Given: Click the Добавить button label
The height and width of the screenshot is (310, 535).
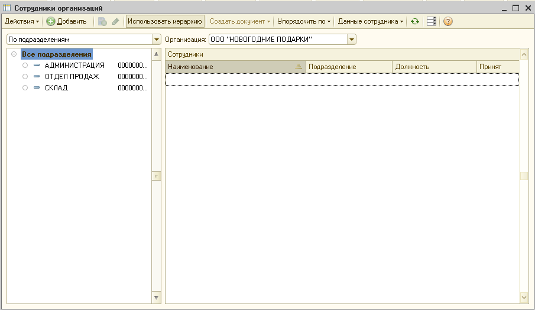Looking at the screenshot, I should click(72, 21).
